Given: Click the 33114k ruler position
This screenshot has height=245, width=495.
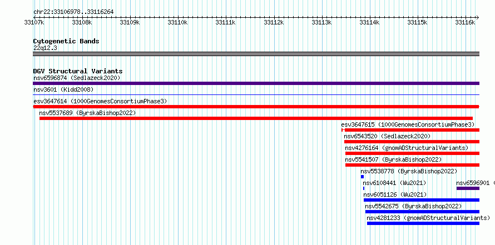Looking at the screenshot, I should [x=369, y=22].
